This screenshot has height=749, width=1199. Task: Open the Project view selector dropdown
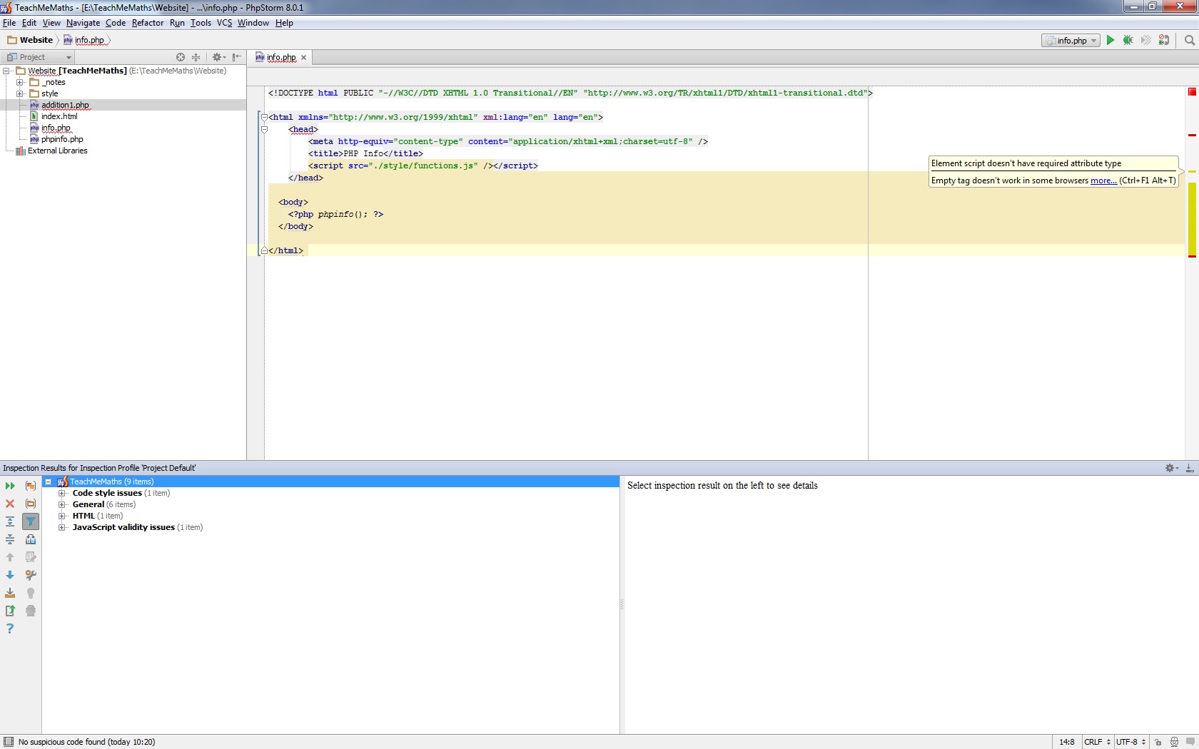pyautogui.click(x=39, y=57)
